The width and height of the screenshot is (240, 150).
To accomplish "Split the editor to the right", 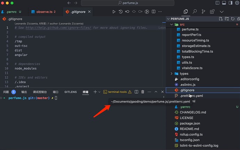I will point(153,11).
